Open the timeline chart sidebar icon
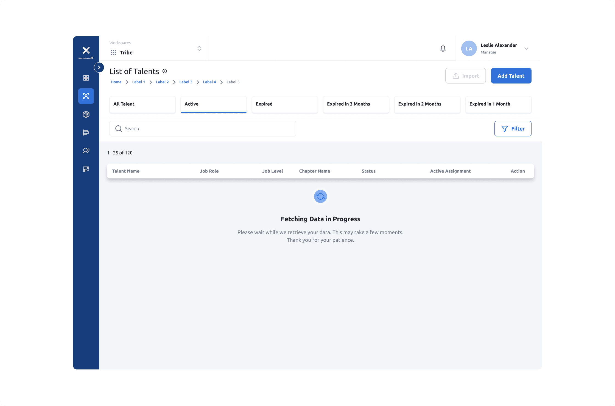The image size is (615, 406). tap(86, 132)
